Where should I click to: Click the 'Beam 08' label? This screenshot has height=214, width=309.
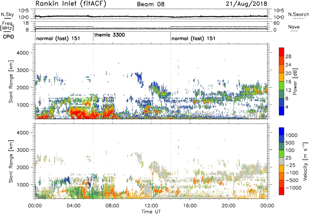pos(151,4)
